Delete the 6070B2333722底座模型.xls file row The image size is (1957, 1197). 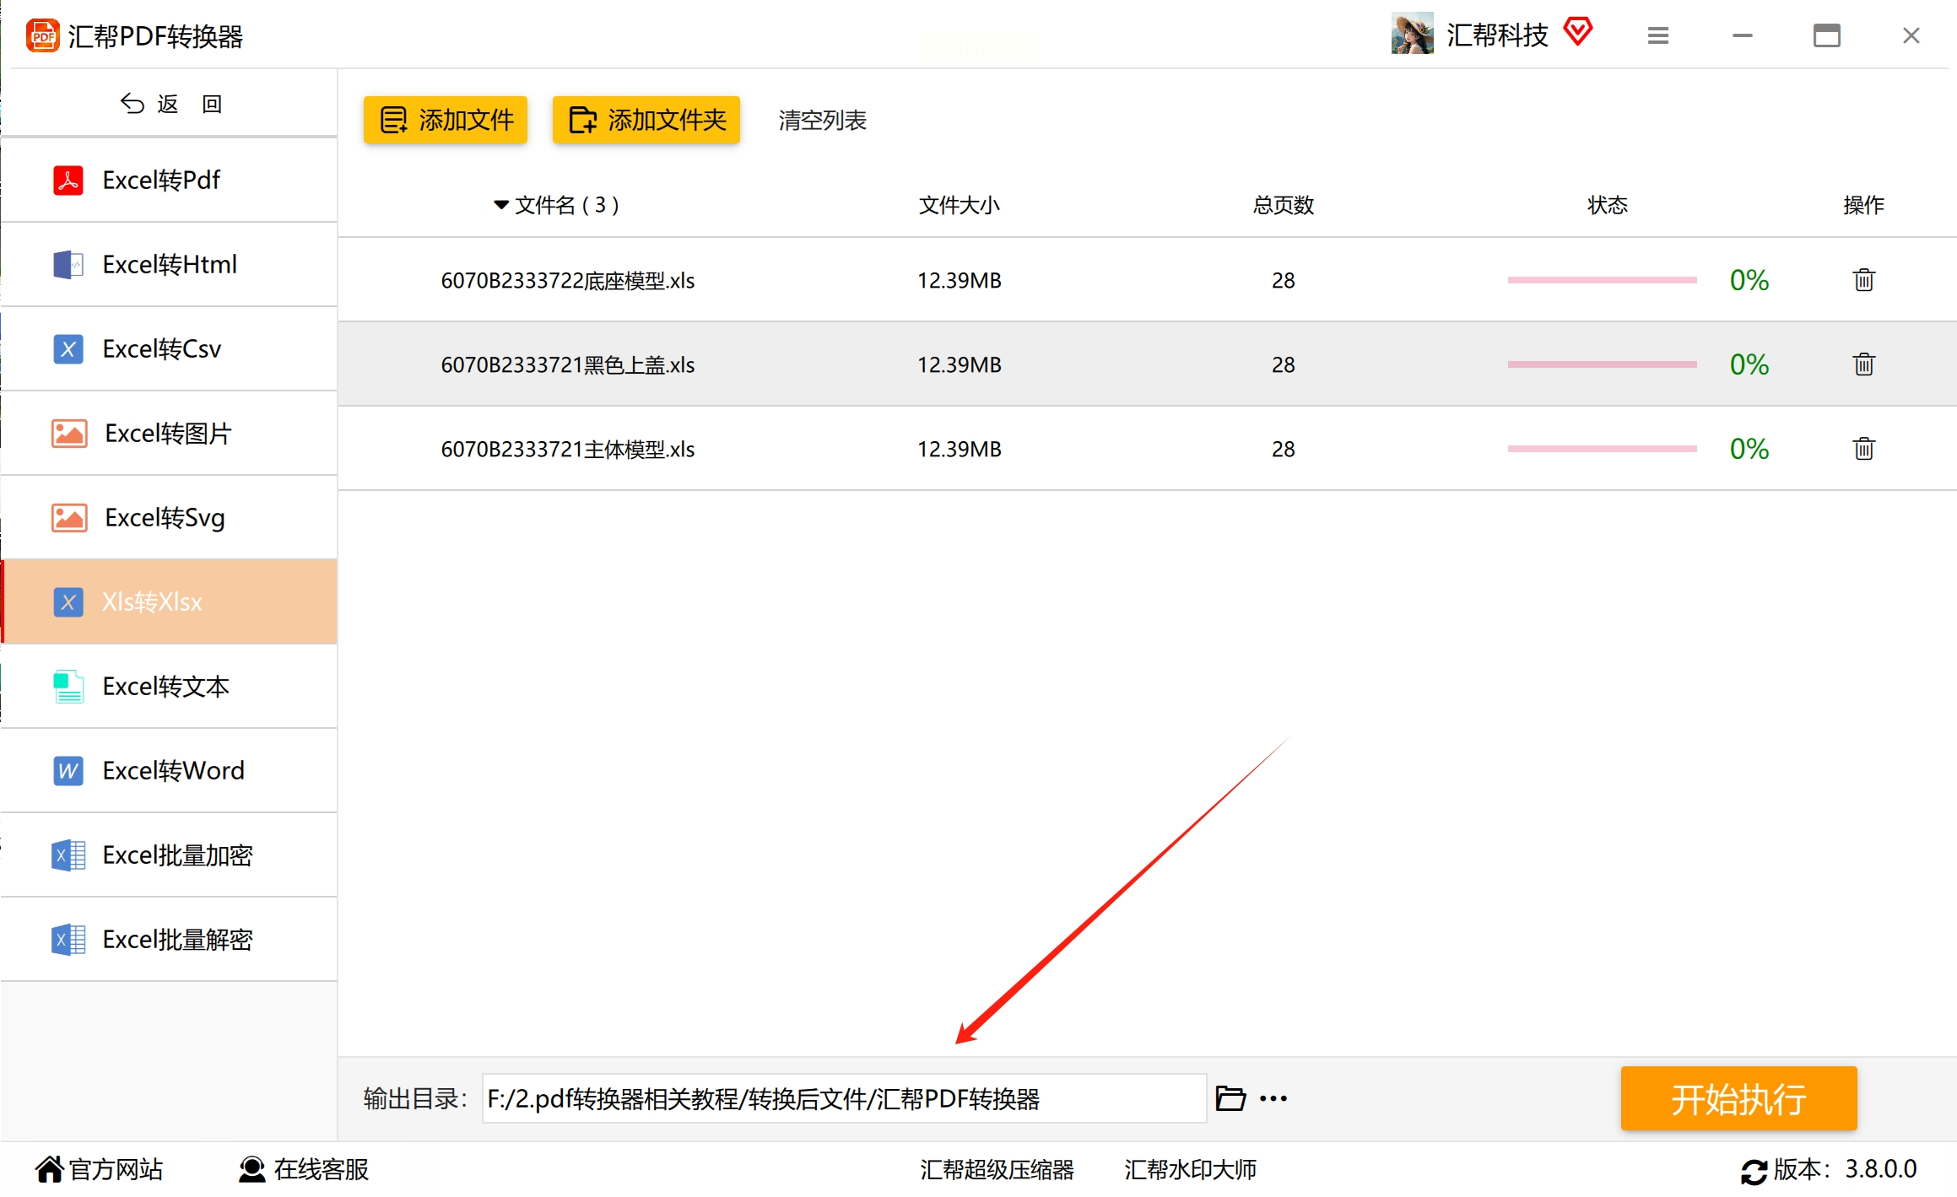(1863, 280)
